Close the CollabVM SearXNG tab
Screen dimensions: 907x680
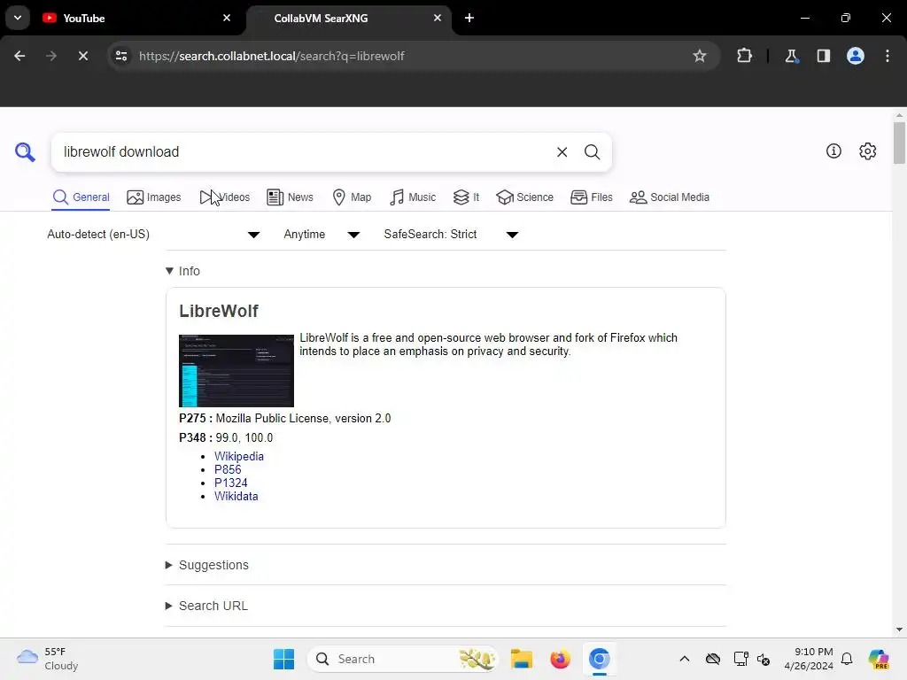[x=438, y=18]
